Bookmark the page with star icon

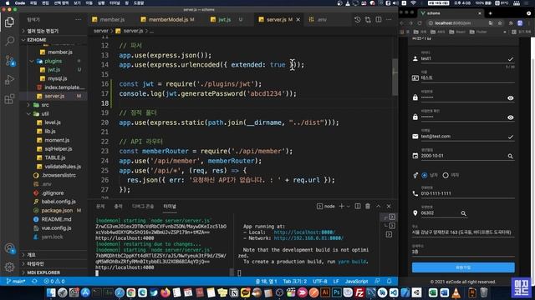[x=500, y=23]
